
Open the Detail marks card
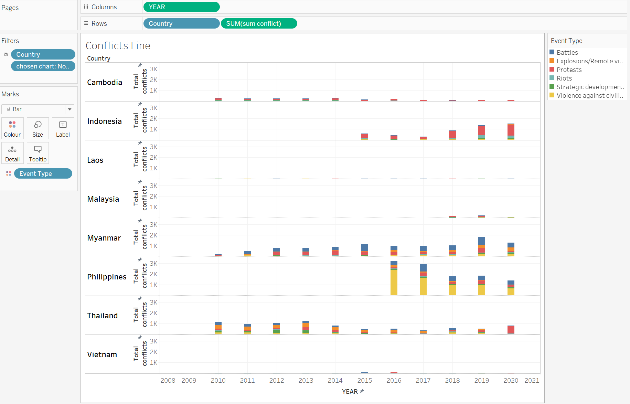click(x=12, y=153)
